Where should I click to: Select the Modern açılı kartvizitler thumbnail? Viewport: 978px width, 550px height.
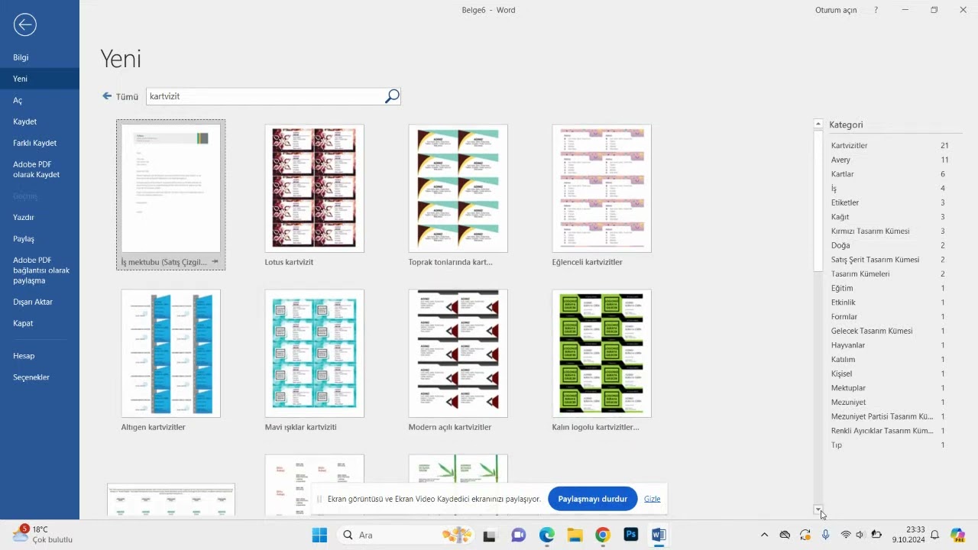[x=458, y=353]
